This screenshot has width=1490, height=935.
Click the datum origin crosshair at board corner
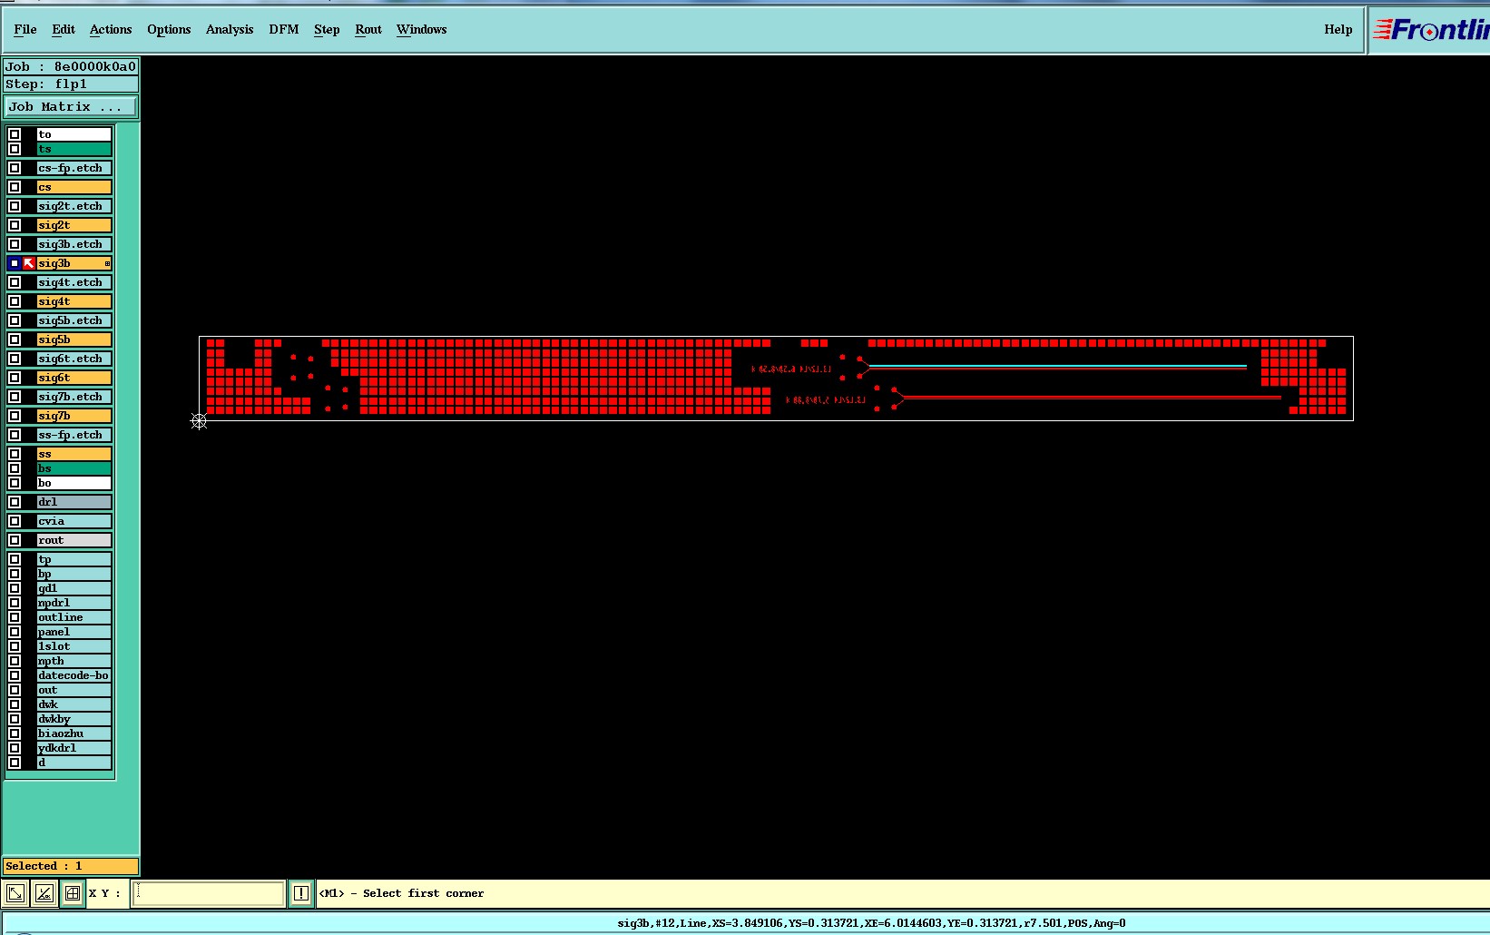click(199, 420)
